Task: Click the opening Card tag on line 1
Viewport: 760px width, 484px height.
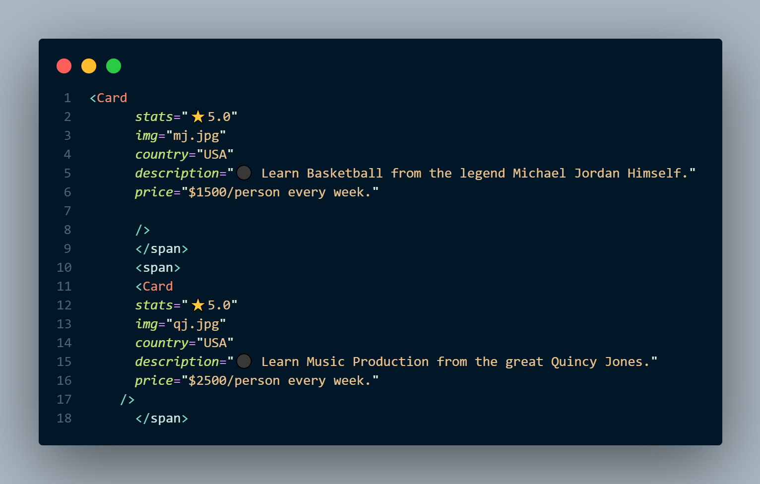Action: [108, 98]
